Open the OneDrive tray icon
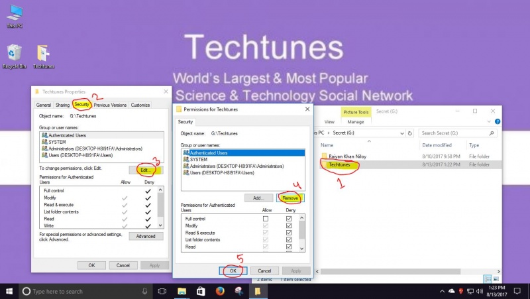 (452, 291)
